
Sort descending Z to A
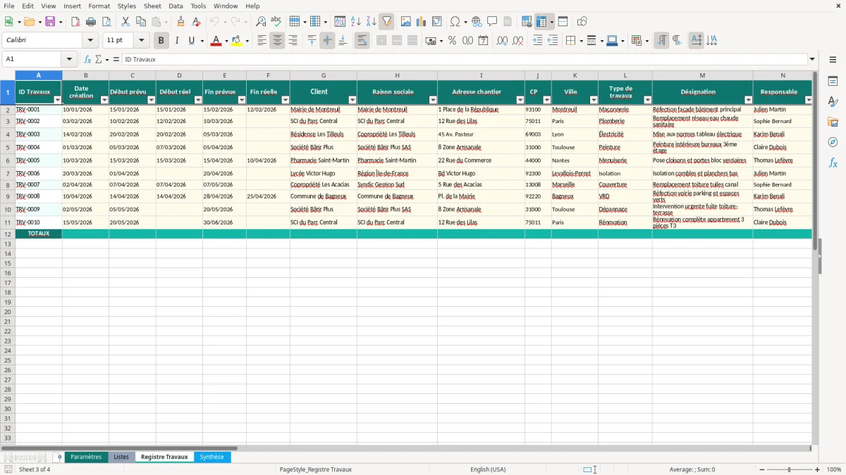tap(371, 22)
